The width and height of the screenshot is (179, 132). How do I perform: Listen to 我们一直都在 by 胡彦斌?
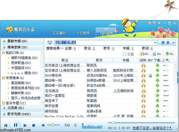point(144,96)
